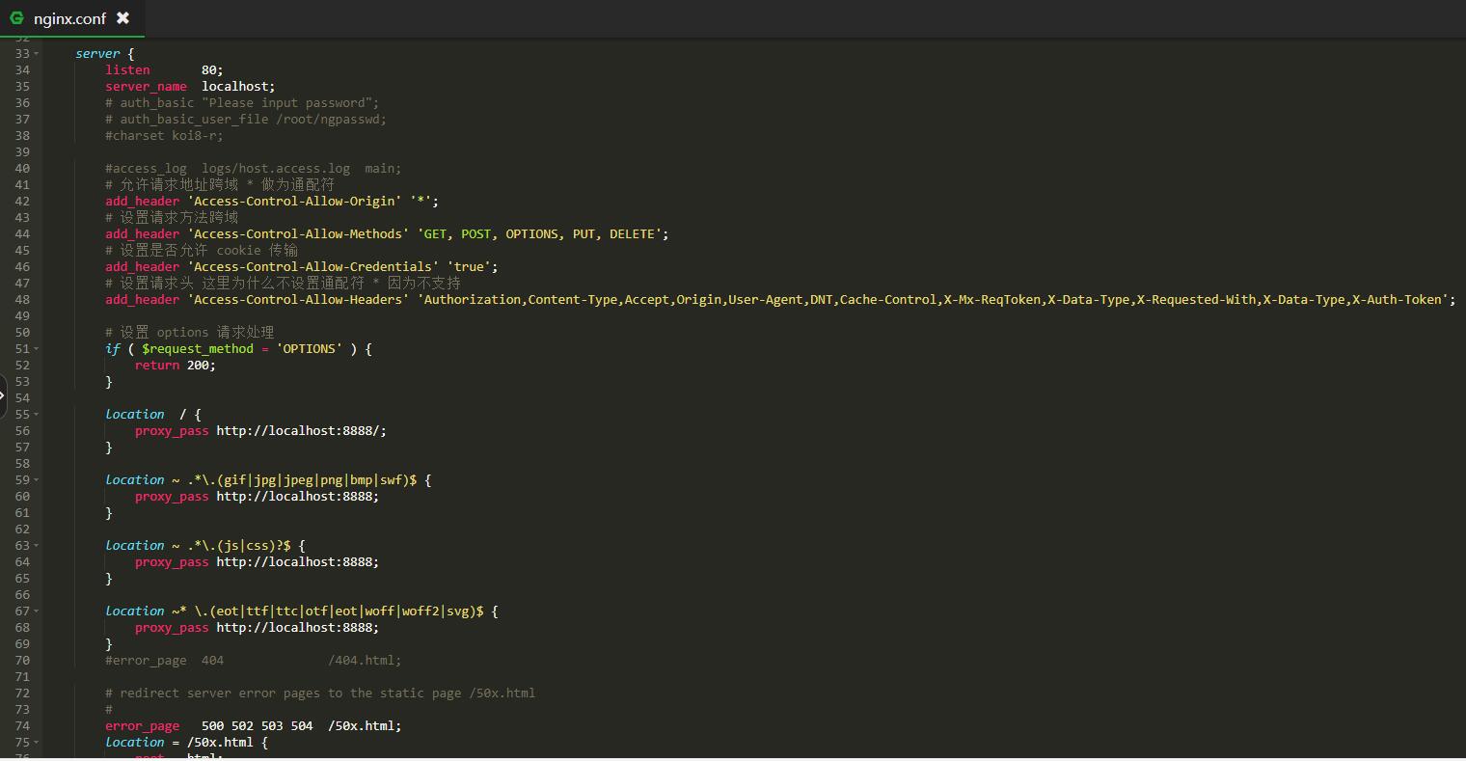Click 'proxy_pass' on line 68
The width and height of the screenshot is (1466, 761).
click(x=172, y=627)
